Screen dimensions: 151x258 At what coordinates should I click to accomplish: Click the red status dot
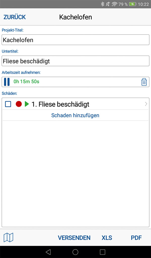pyautogui.click(x=19, y=104)
